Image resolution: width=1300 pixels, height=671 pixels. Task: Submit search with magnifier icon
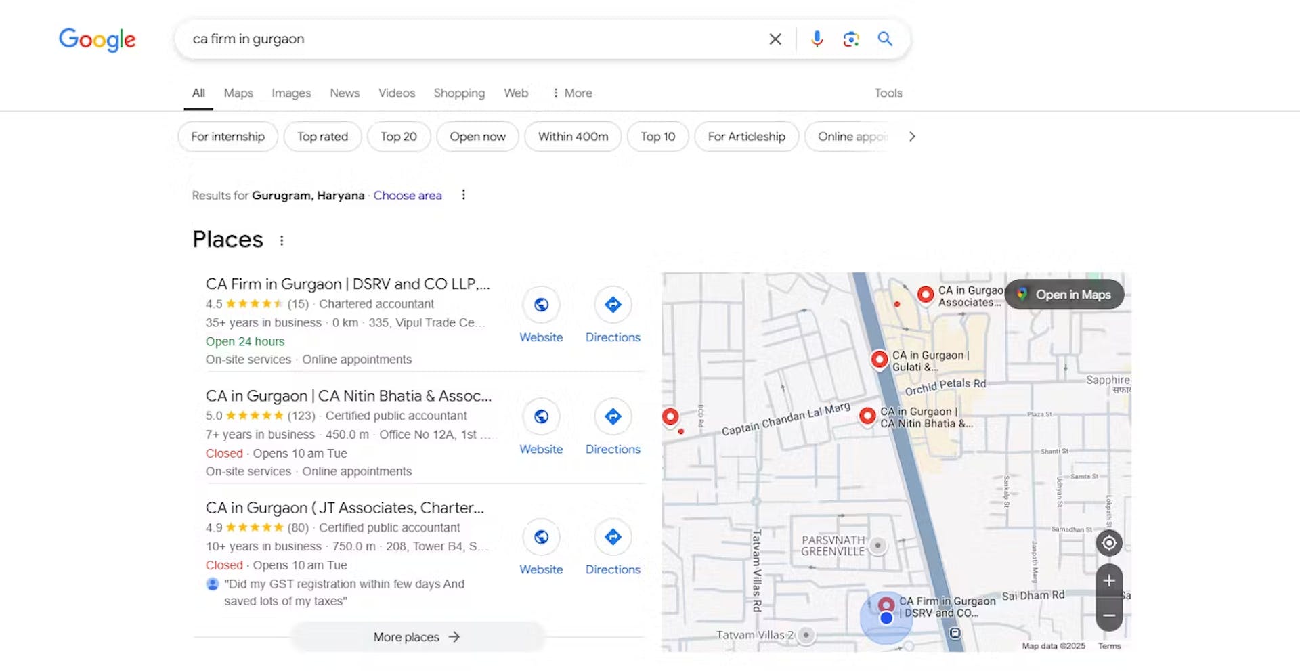pos(885,39)
